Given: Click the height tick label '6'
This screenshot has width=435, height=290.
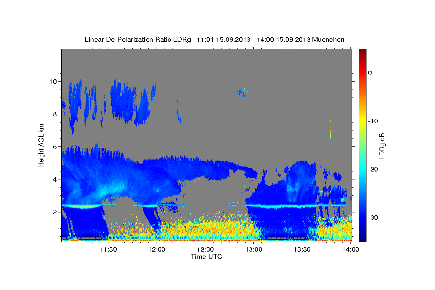Looking at the screenshot, I should coord(55,146).
